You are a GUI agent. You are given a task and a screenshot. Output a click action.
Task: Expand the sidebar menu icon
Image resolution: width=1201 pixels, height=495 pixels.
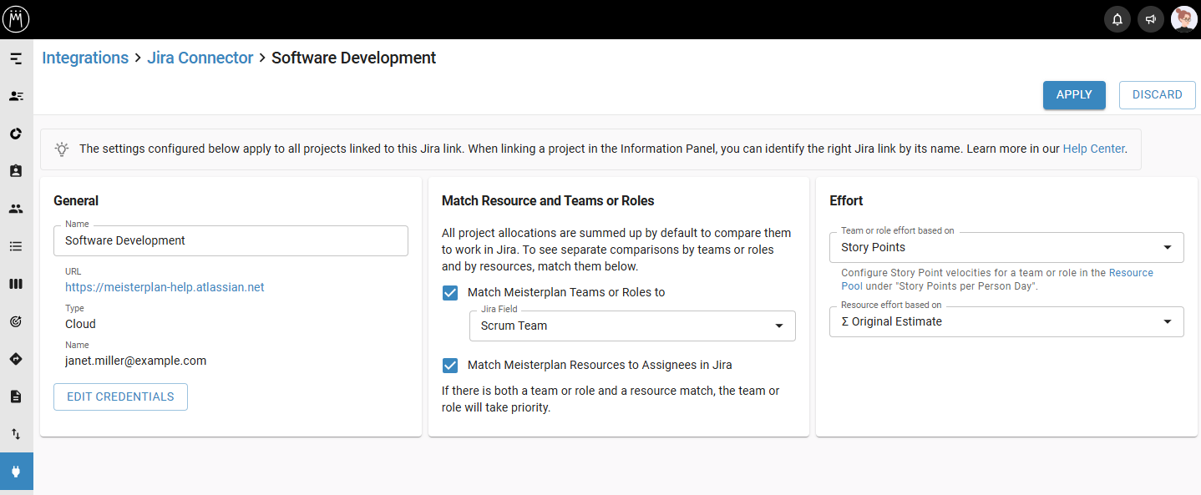pos(16,58)
